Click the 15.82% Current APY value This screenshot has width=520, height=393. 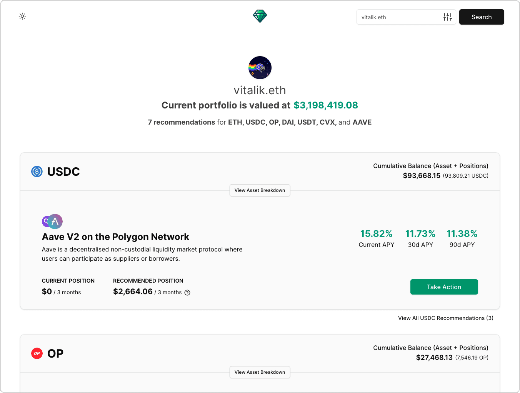376,234
